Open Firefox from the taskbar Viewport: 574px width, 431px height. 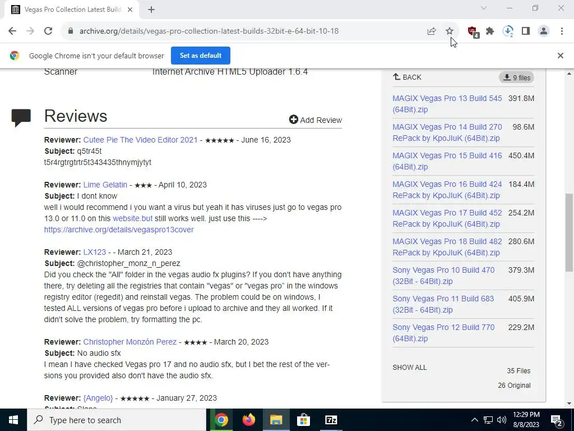tap(248, 420)
